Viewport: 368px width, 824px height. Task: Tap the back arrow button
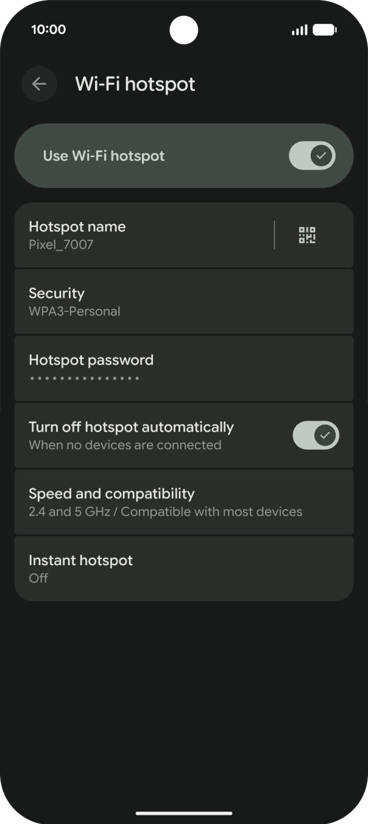(40, 84)
